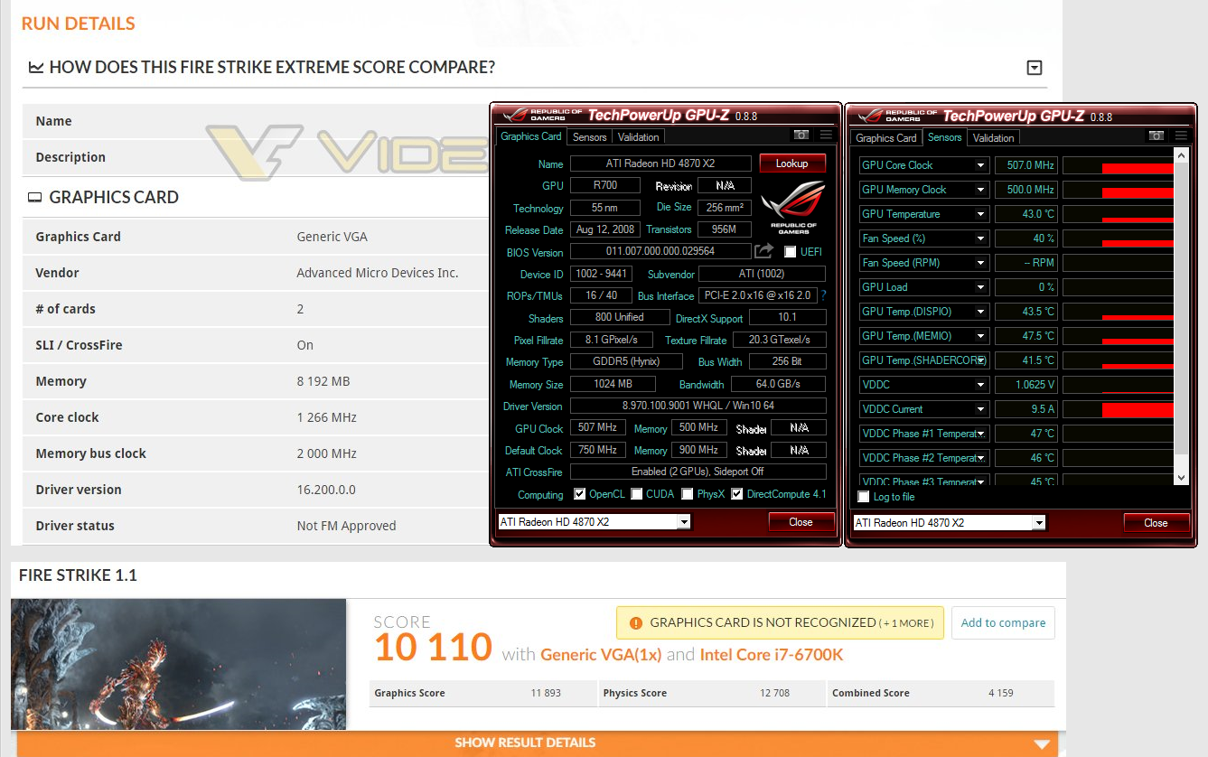Click Close in the GPU-Z sensors window
This screenshot has width=1208, height=757.
pos(1156,523)
